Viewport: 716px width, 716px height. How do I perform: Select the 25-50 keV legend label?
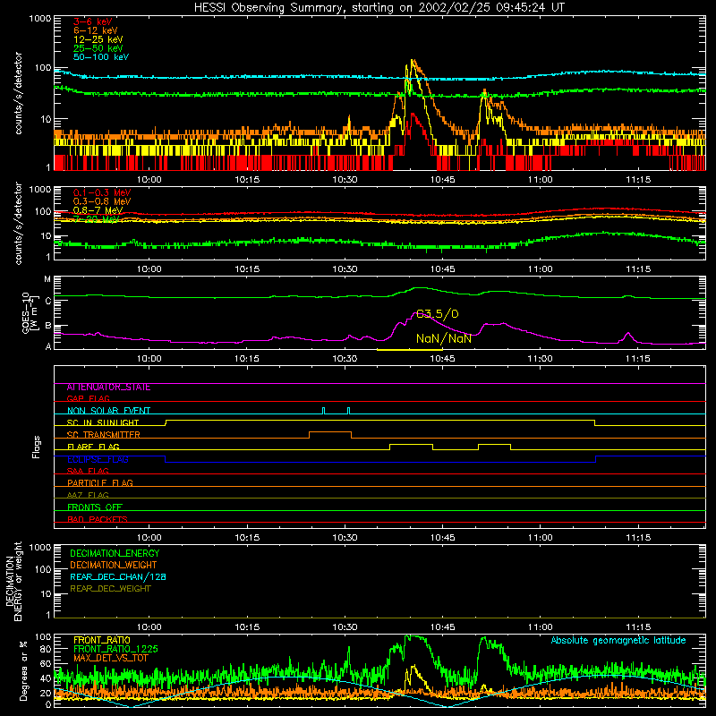point(98,48)
